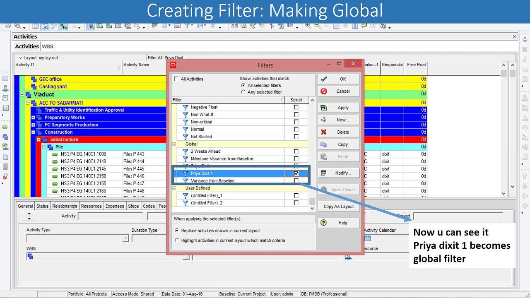The image size is (530, 298).
Task: Click Schedule clock icon in top toolbar
Action: point(244,26)
